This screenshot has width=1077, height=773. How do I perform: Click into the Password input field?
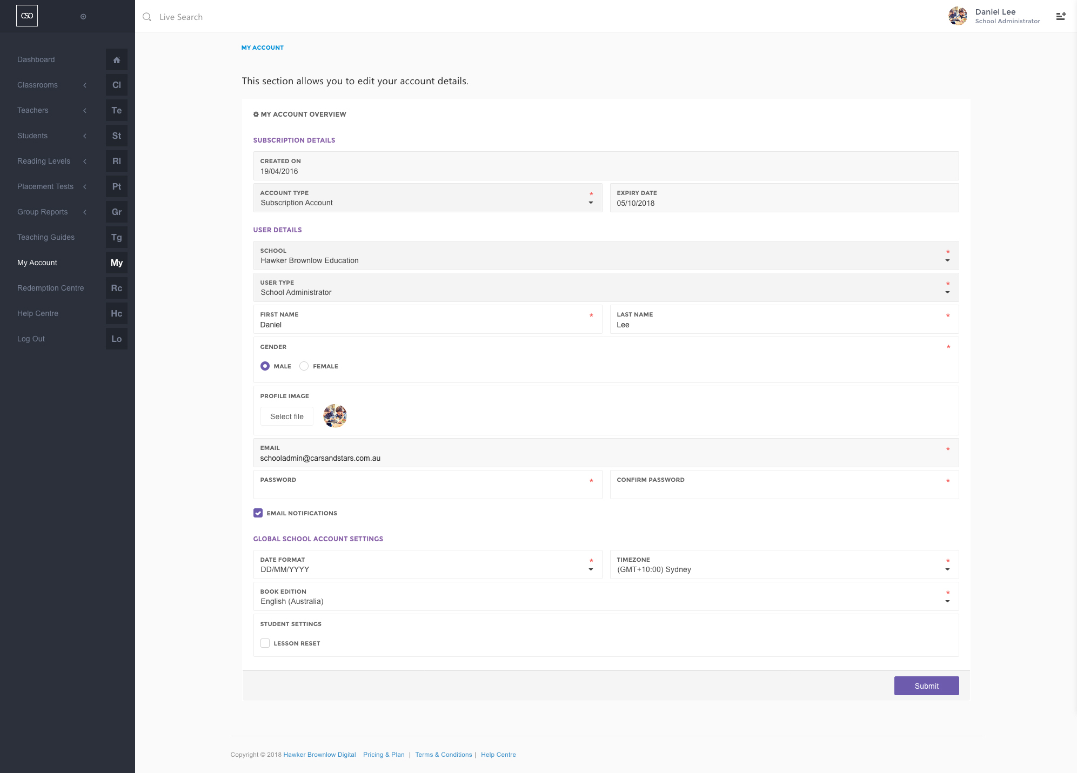point(427,489)
